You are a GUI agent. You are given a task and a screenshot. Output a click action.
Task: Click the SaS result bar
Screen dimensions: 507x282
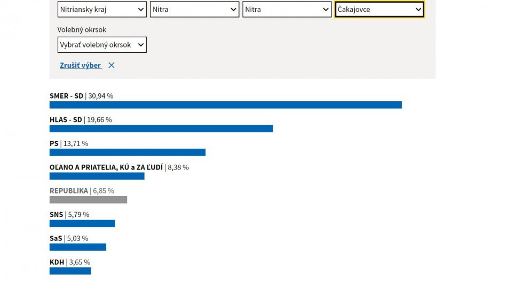click(x=78, y=247)
